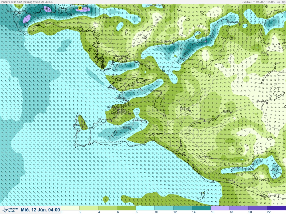Click the Reykjavík station label
This screenshot has width=286, height=214.
coord(113,108)
